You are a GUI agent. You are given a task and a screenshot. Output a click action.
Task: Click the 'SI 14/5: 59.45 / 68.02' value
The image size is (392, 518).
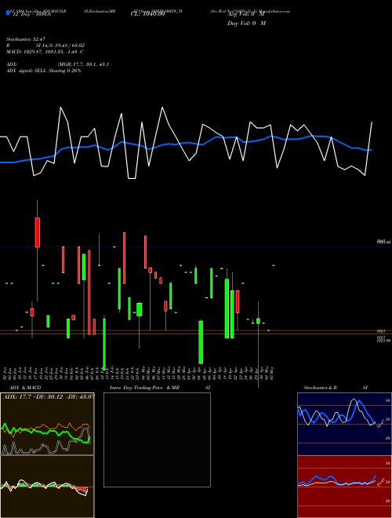point(60,46)
